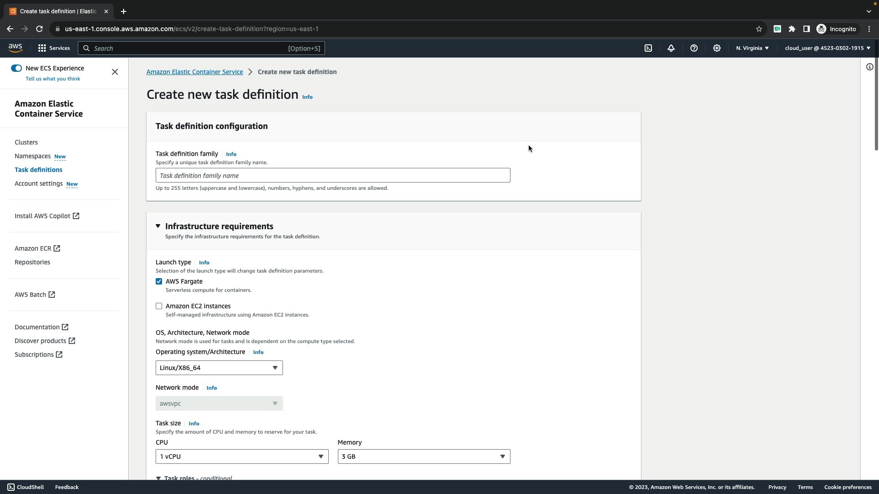Image resolution: width=879 pixels, height=494 pixels.
Task: Uncheck the AWS Fargate launch type
Action: [159, 281]
